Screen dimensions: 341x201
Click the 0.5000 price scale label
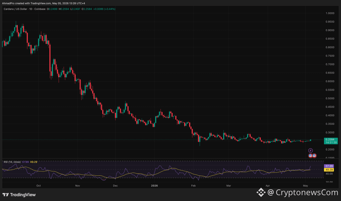(x=330, y=99)
